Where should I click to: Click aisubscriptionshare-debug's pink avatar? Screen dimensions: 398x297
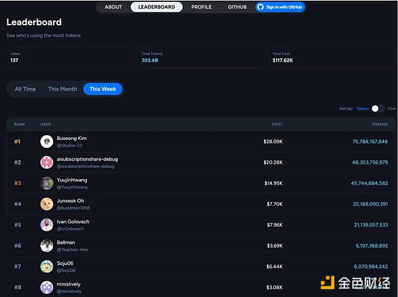tap(46, 162)
